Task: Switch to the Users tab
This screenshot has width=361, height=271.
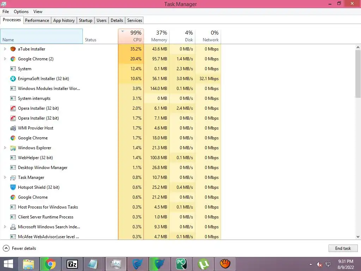Action: pyautogui.click(x=102, y=20)
